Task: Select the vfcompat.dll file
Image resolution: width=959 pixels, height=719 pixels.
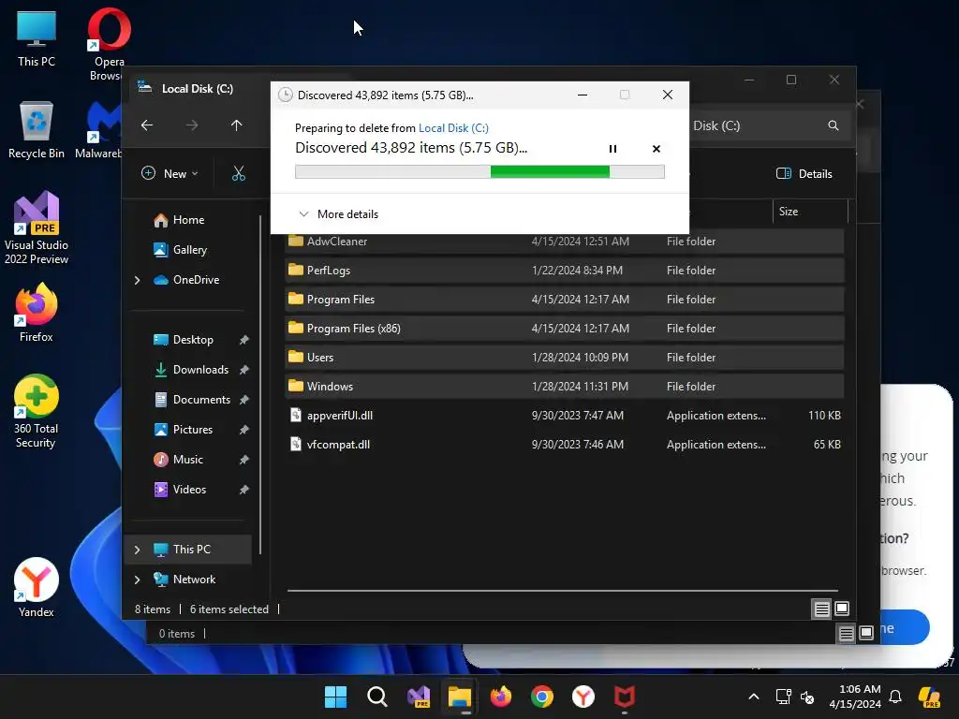Action: (564, 445)
